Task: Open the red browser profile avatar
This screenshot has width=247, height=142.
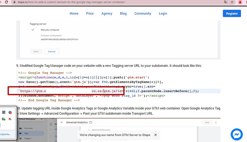Action: coord(240,2)
